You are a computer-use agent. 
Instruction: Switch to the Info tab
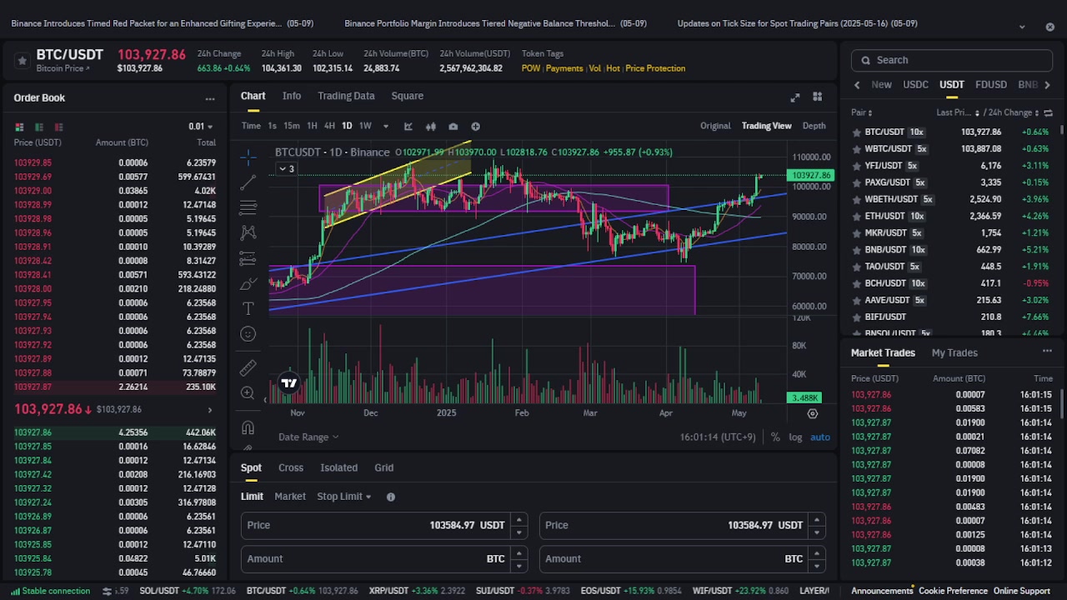pyautogui.click(x=292, y=96)
